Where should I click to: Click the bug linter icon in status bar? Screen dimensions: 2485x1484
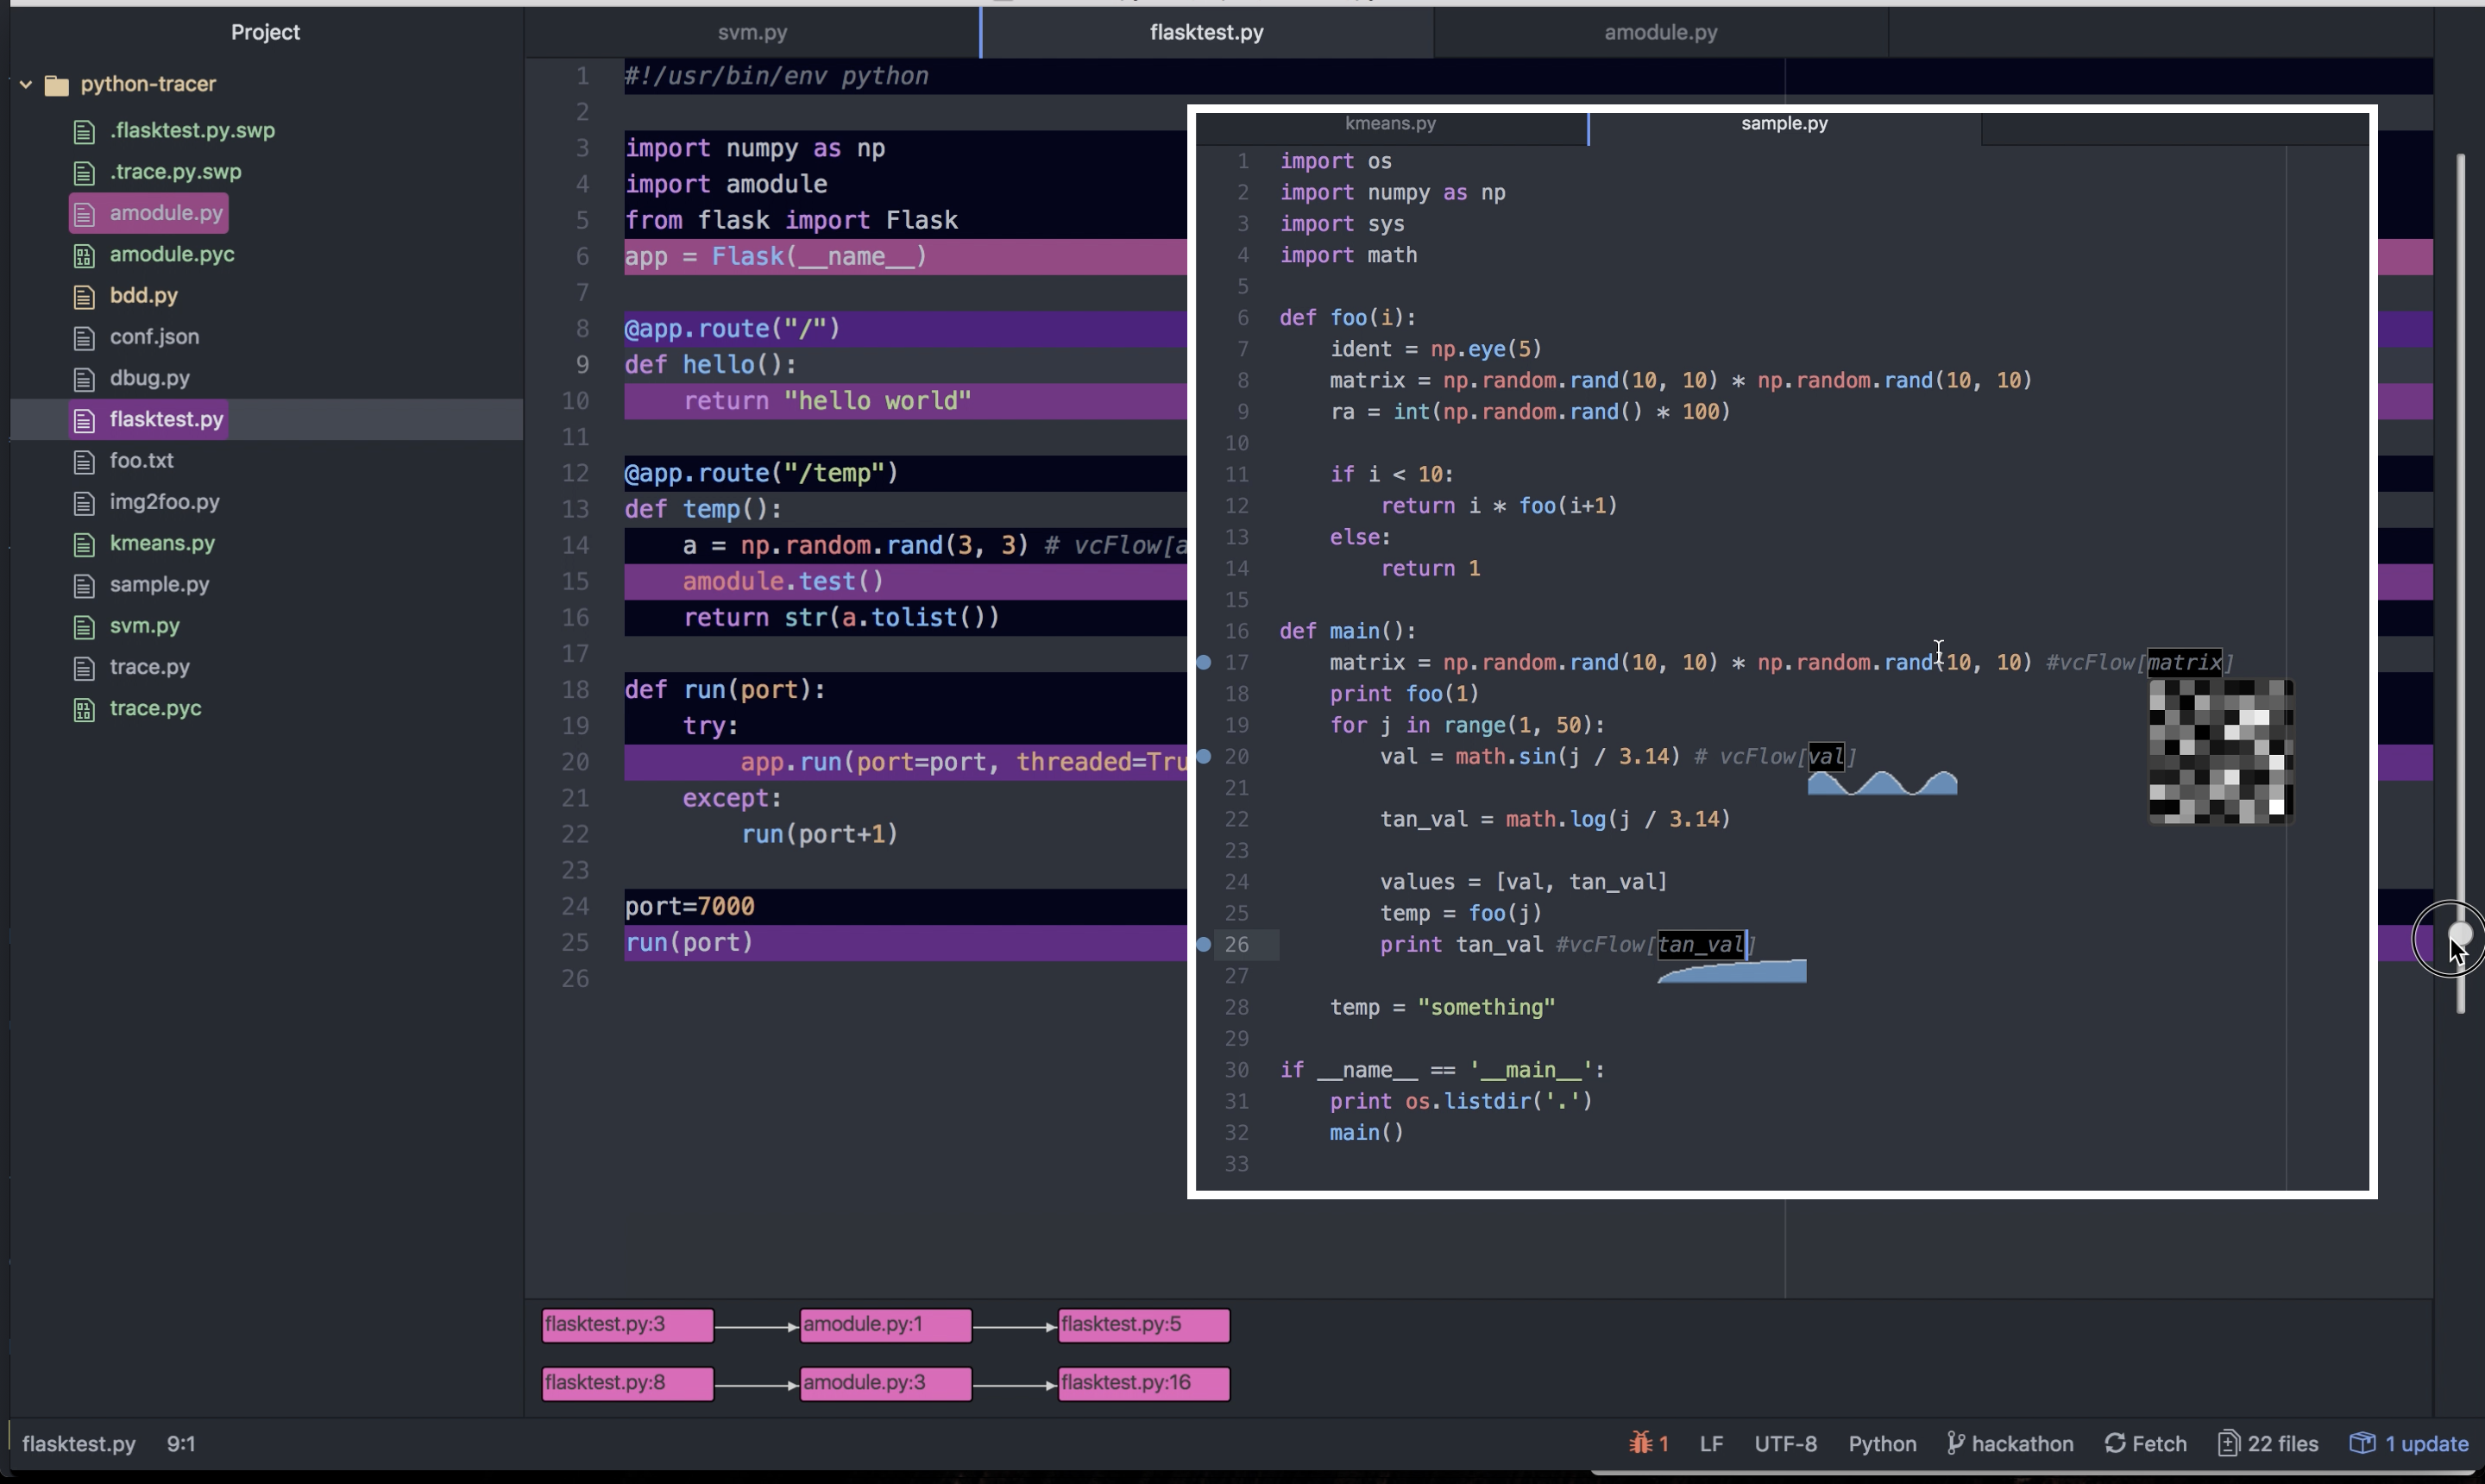(x=1639, y=1443)
